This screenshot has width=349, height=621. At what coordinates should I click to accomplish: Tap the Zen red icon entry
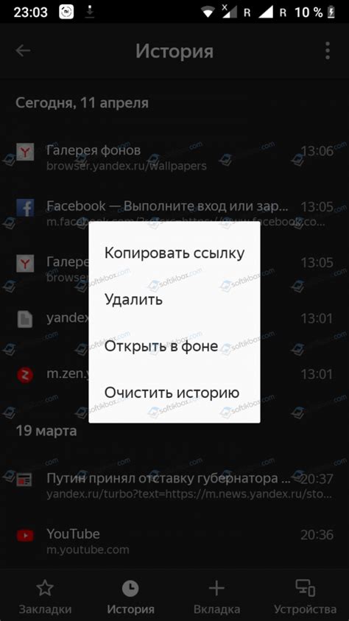[25, 375]
